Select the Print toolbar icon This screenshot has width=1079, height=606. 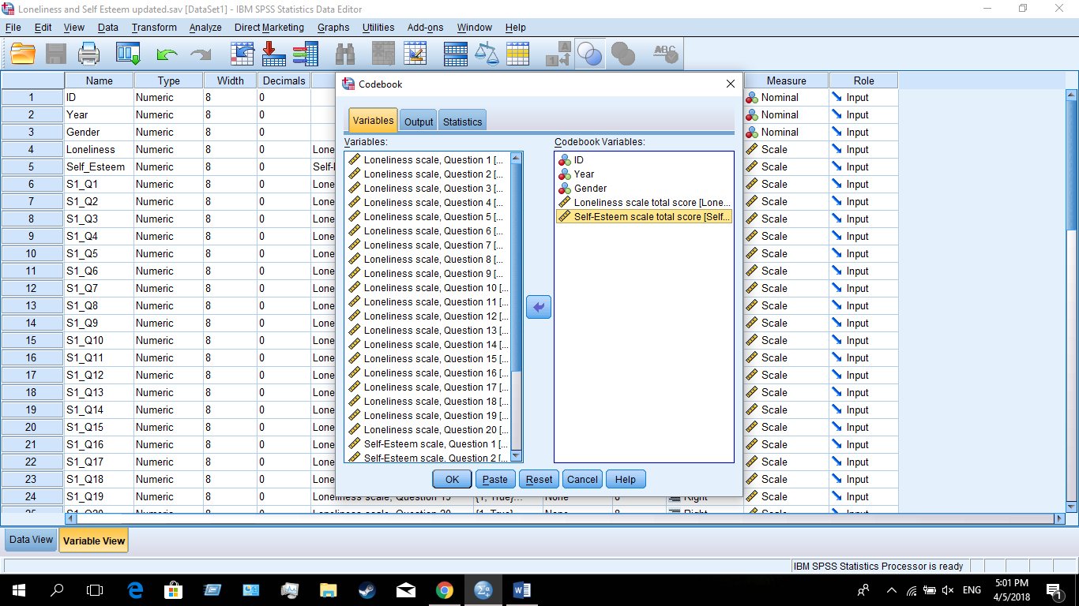click(x=88, y=53)
